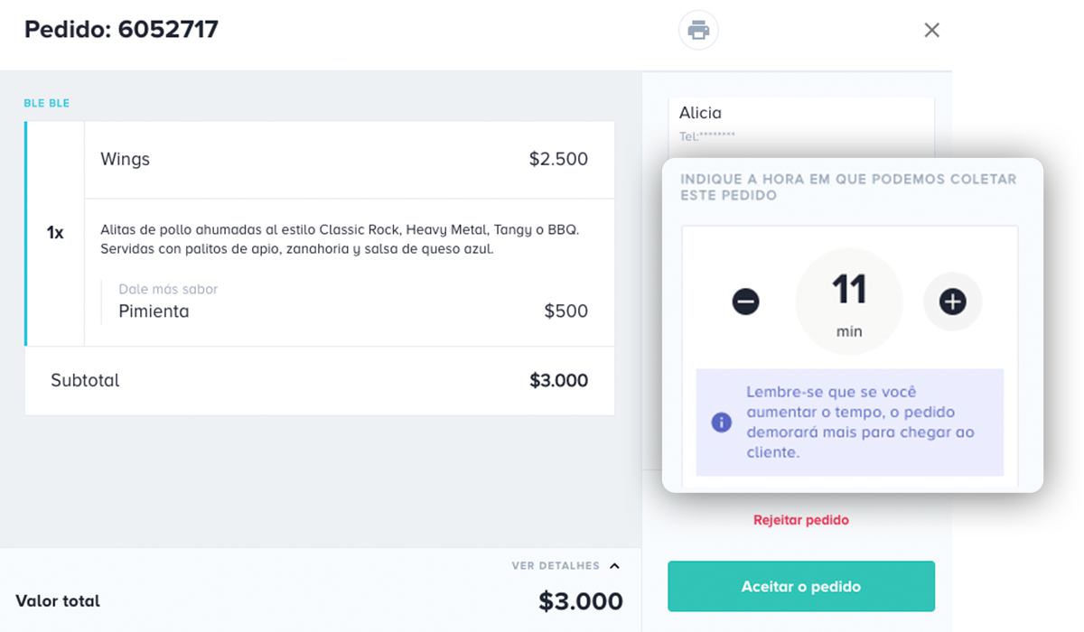Click the Subtotal row amount
Image resolution: width=1084 pixels, height=632 pixels.
[558, 381]
